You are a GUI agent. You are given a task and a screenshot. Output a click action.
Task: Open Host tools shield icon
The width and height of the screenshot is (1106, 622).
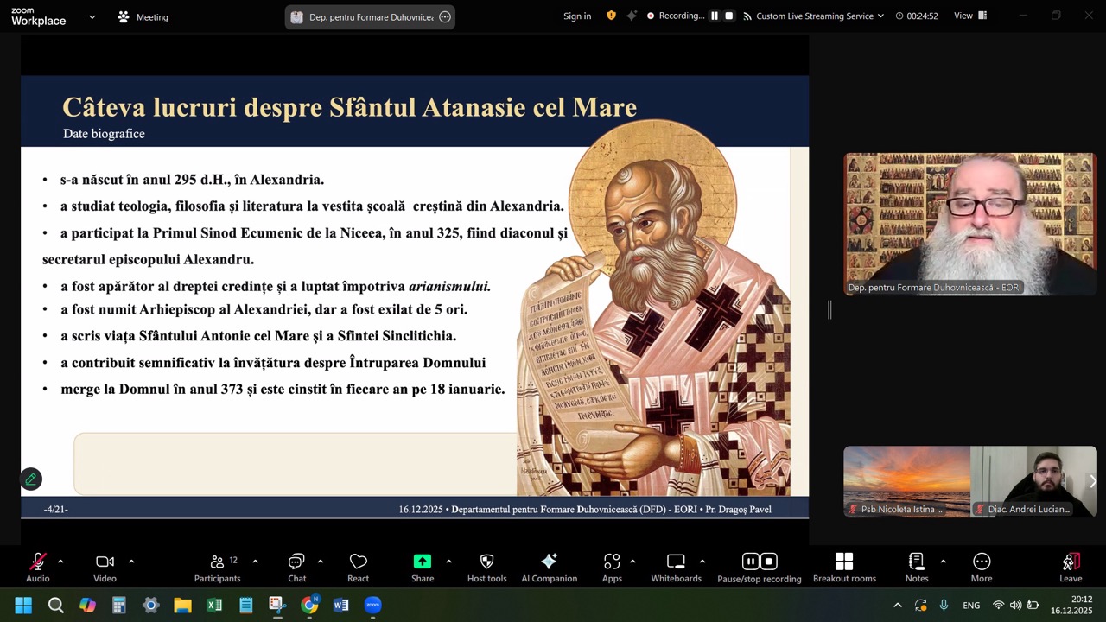point(486,562)
